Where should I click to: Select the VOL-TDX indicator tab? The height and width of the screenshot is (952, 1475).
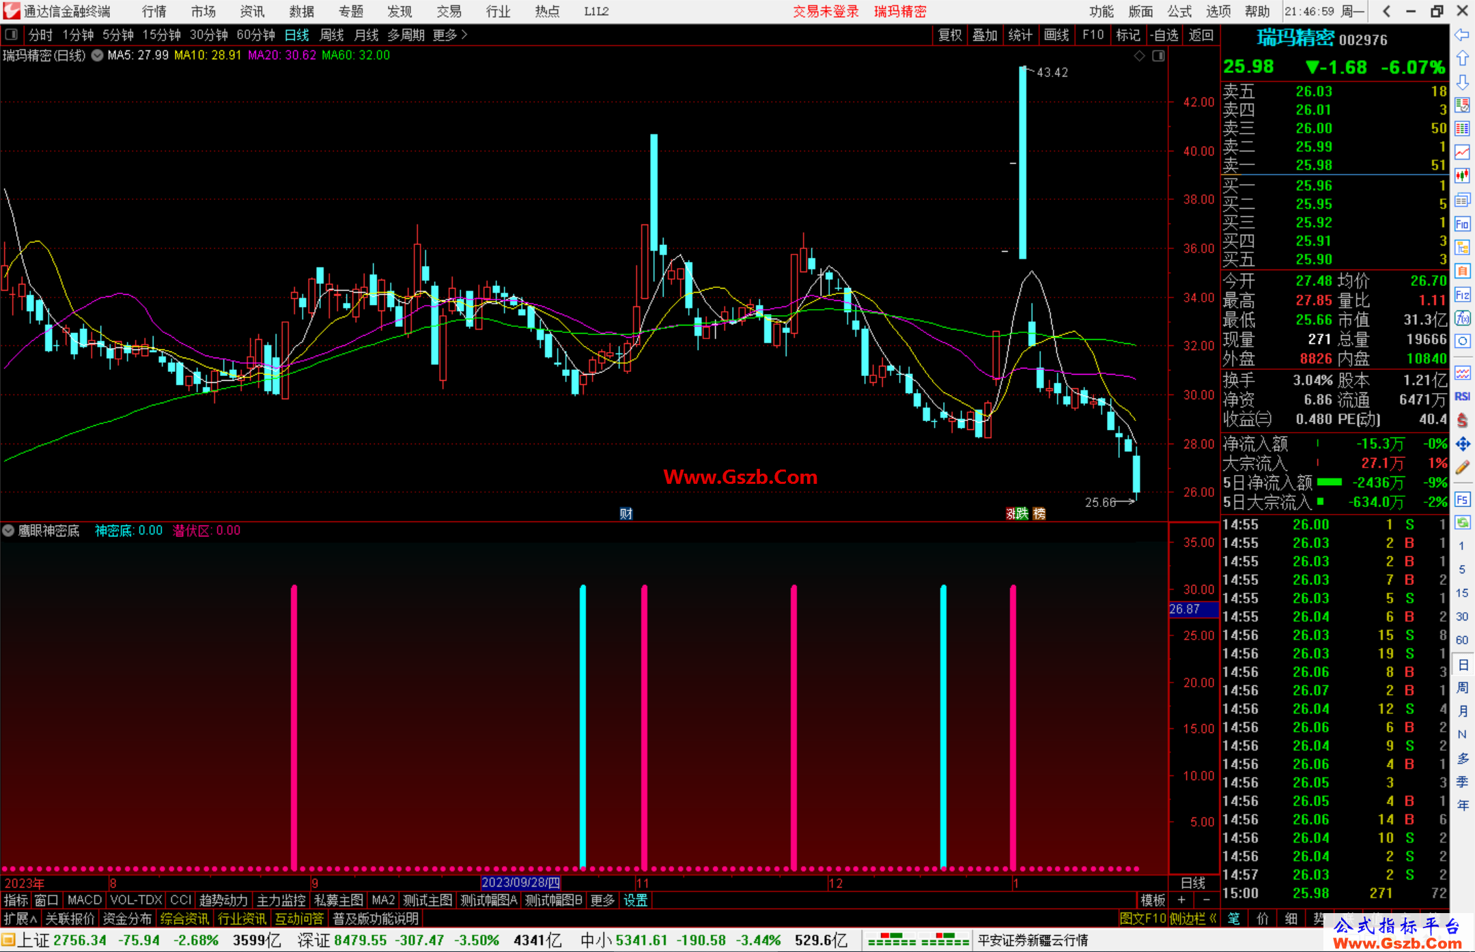pos(136,900)
